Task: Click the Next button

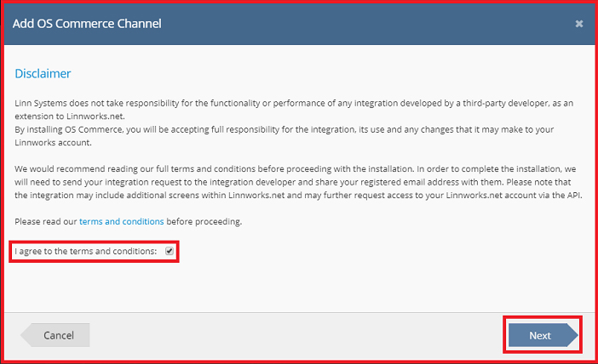Action: coord(543,335)
